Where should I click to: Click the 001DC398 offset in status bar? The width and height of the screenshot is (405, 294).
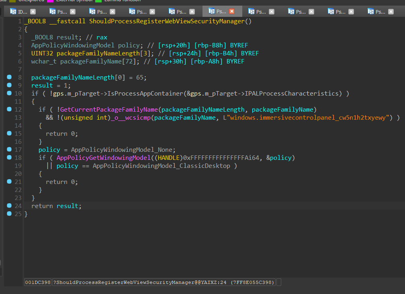tap(38, 282)
